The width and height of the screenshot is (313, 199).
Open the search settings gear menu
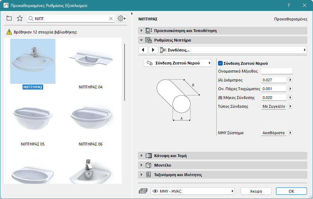(122, 18)
